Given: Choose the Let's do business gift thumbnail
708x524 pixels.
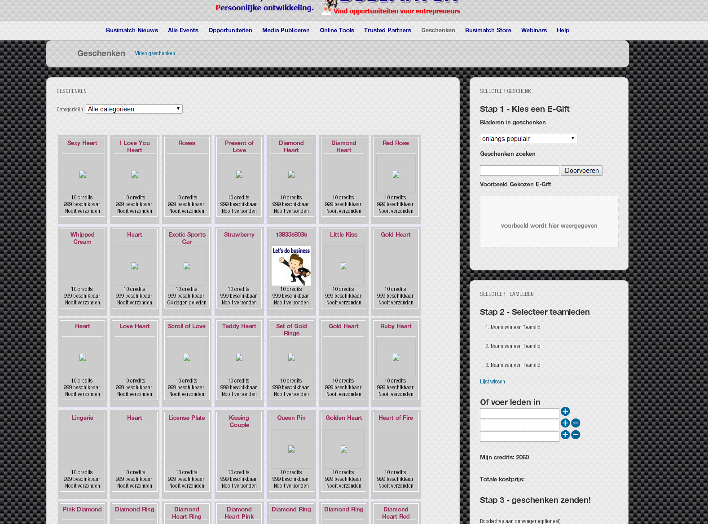Looking at the screenshot, I should (291, 265).
